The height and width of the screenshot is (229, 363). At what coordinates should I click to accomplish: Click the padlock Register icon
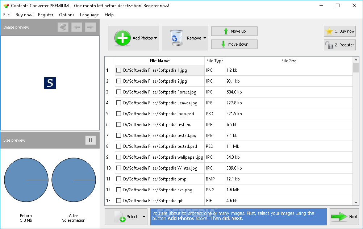pos(329,45)
